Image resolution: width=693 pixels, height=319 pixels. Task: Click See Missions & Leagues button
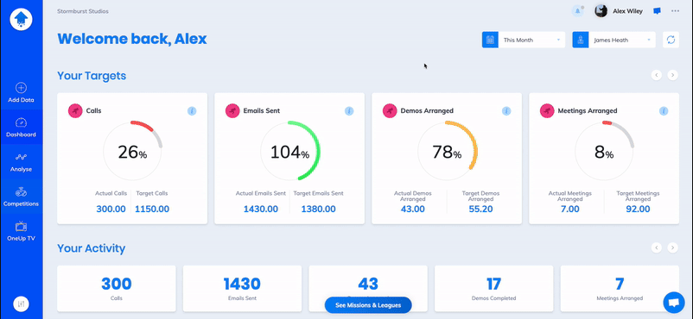(368, 305)
